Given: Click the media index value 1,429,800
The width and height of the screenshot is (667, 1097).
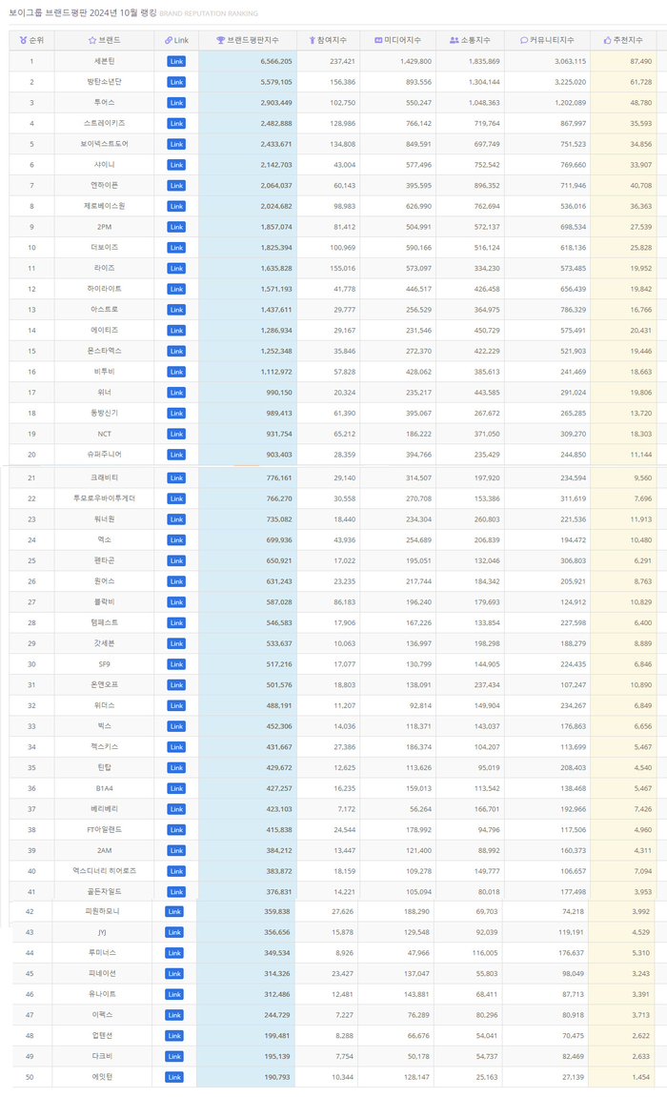Looking at the screenshot, I should pos(416,62).
